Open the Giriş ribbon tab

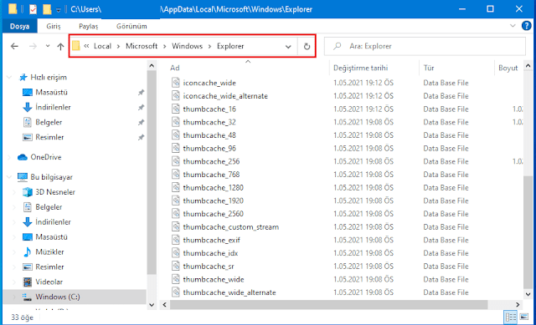[x=54, y=26]
